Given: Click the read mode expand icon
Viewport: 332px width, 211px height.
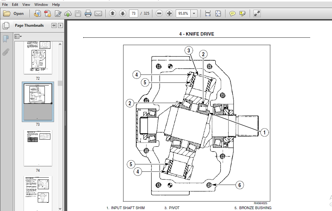Looking at the screenshot, I should [x=257, y=13].
